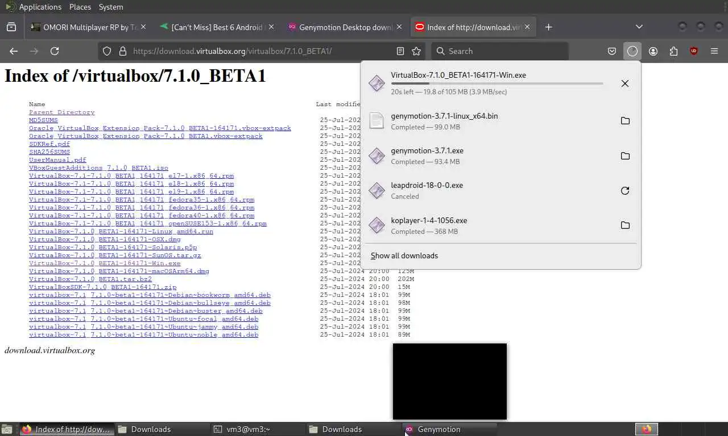This screenshot has width=728, height=436.
Task: Download the Ubuntu noble deb package
Action: click(143, 335)
